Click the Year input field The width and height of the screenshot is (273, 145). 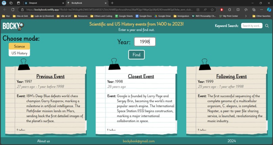pos(145,42)
